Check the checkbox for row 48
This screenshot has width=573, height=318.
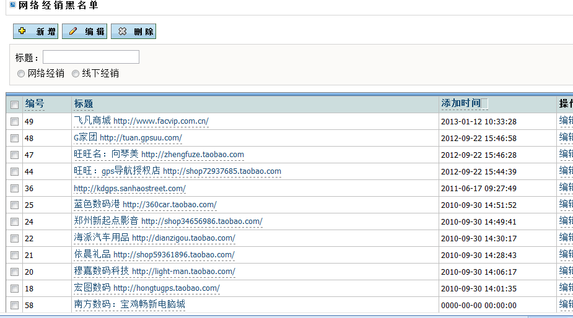(15, 139)
